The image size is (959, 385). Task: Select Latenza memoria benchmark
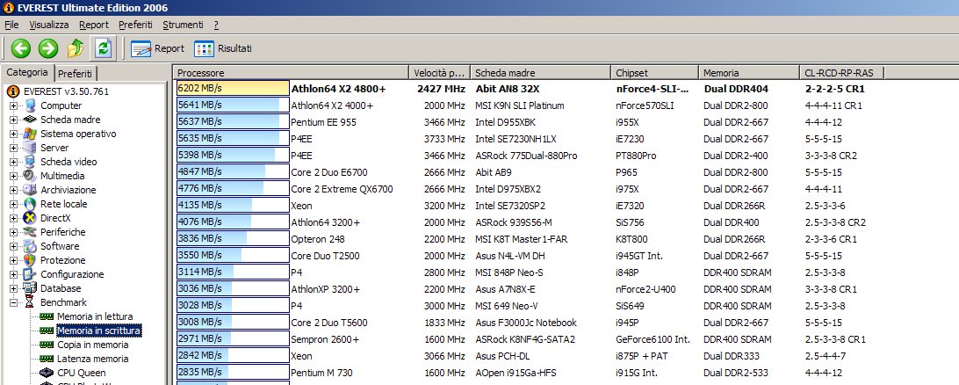(x=92, y=359)
